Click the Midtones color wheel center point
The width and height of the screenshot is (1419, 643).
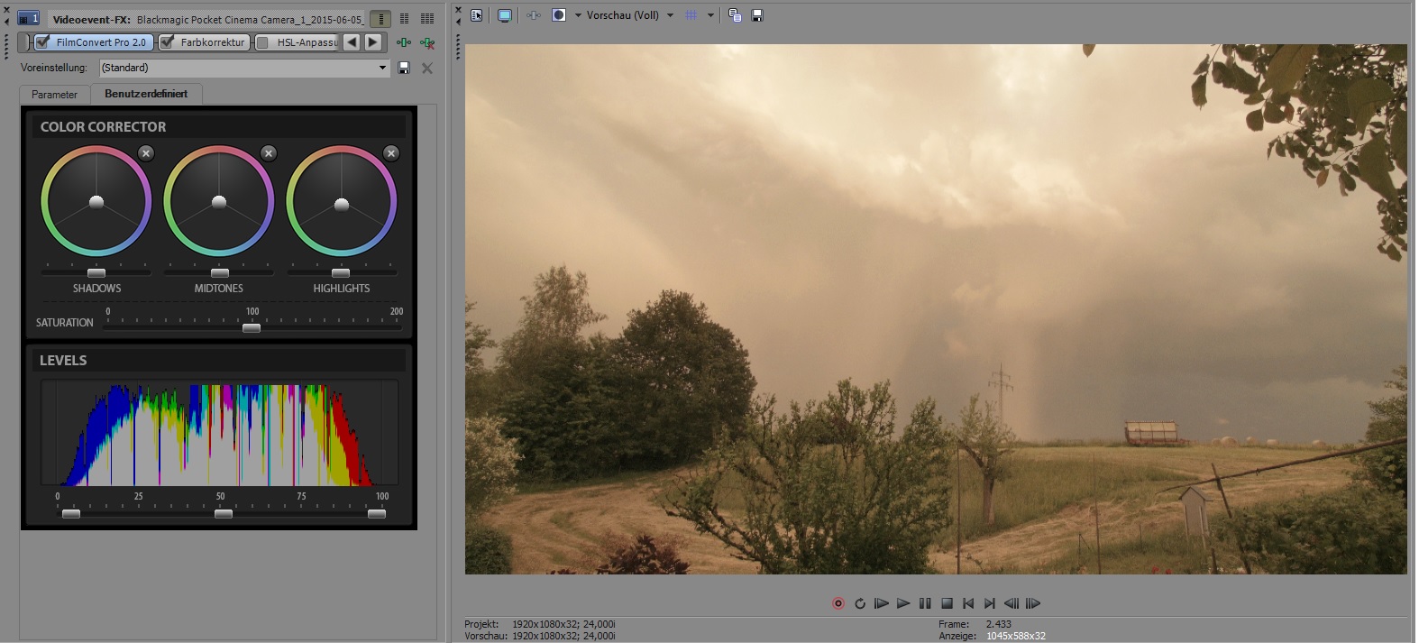pos(219,202)
